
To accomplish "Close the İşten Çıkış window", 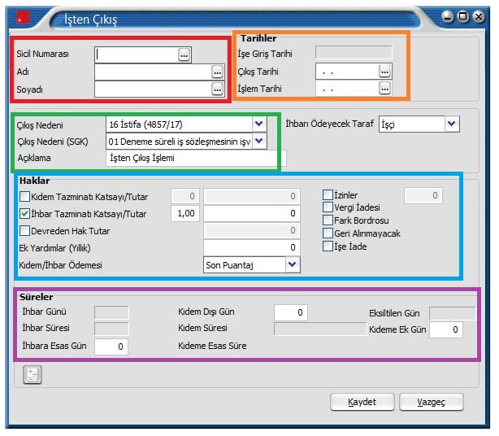I will 479,16.
